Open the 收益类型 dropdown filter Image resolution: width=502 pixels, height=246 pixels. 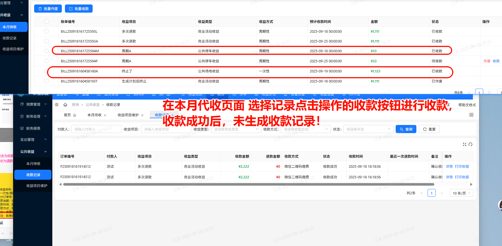(236, 129)
